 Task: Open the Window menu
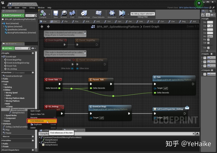pos(41,8)
